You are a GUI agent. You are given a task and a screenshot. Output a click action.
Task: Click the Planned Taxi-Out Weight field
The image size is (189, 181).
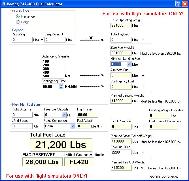click(x=121, y=168)
